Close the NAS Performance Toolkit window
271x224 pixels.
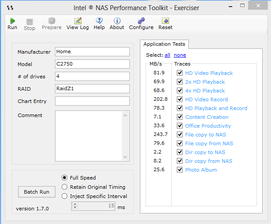pos(258,6)
